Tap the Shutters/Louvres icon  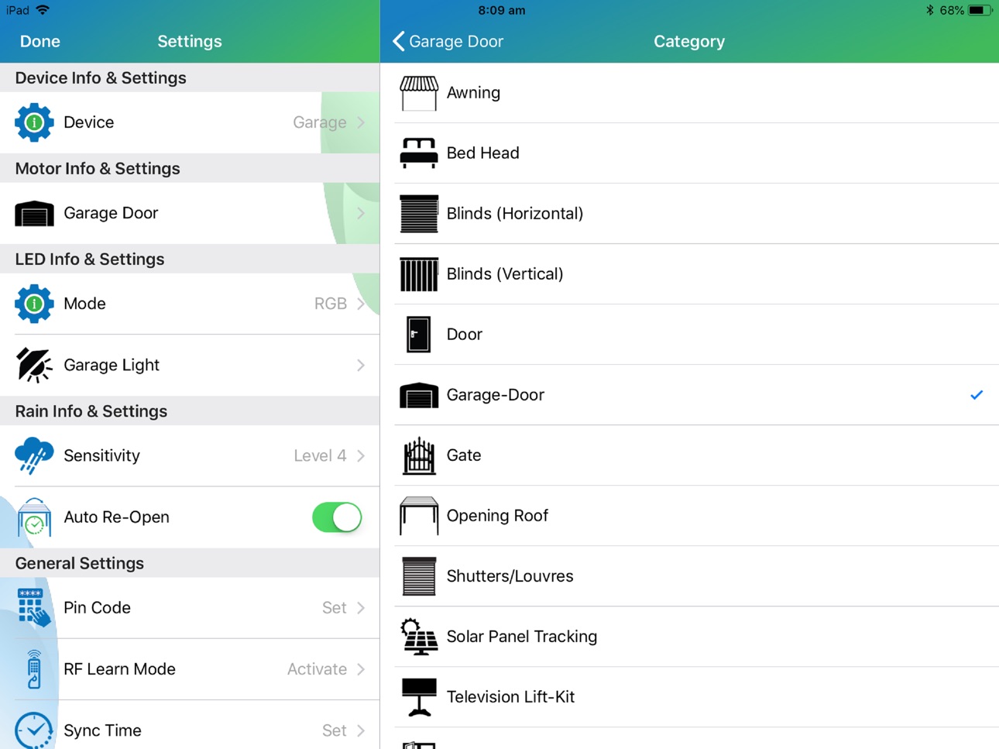[419, 576]
